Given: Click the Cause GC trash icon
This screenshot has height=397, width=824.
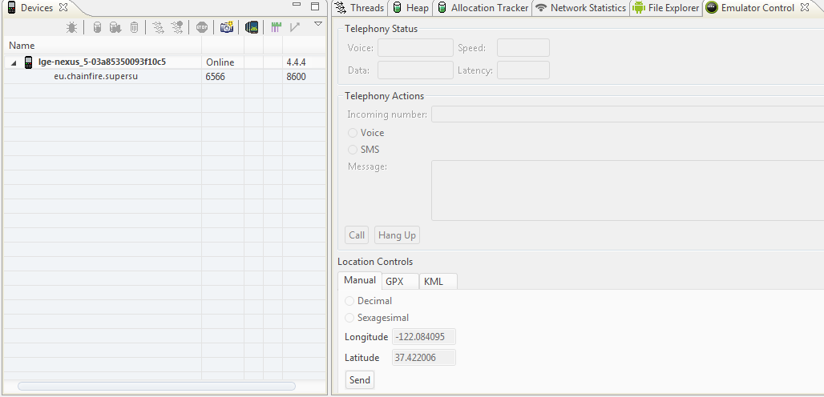Looking at the screenshot, I should [134, 27].
